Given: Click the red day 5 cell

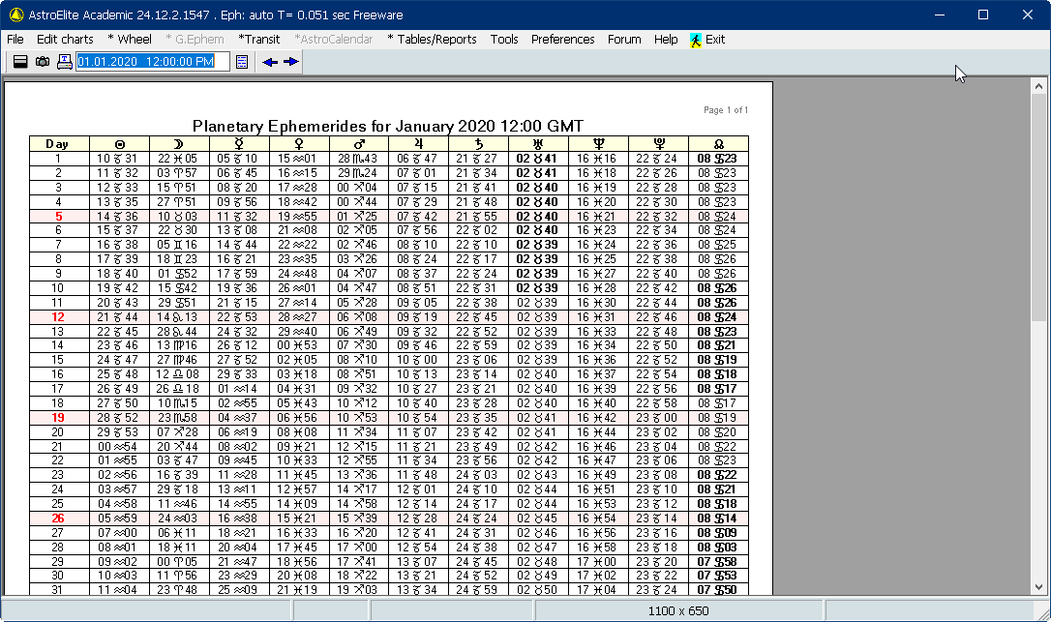Looking at the screenshot, I should pyautogui.click(x=58, y=217).
